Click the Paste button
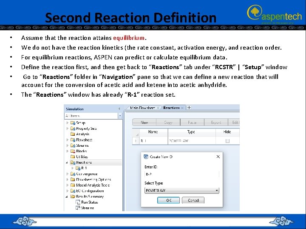 [192, 123]
